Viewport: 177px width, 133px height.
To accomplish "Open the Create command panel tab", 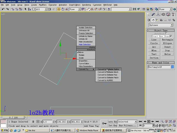I will tap(149, 14).
